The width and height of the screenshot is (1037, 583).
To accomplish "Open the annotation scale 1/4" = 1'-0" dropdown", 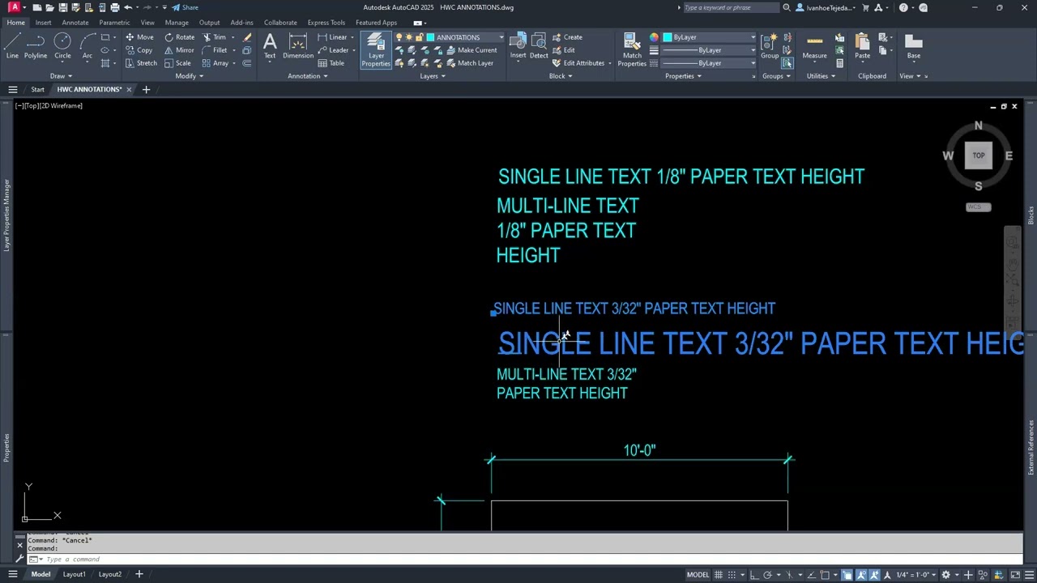I will [916, 575].
